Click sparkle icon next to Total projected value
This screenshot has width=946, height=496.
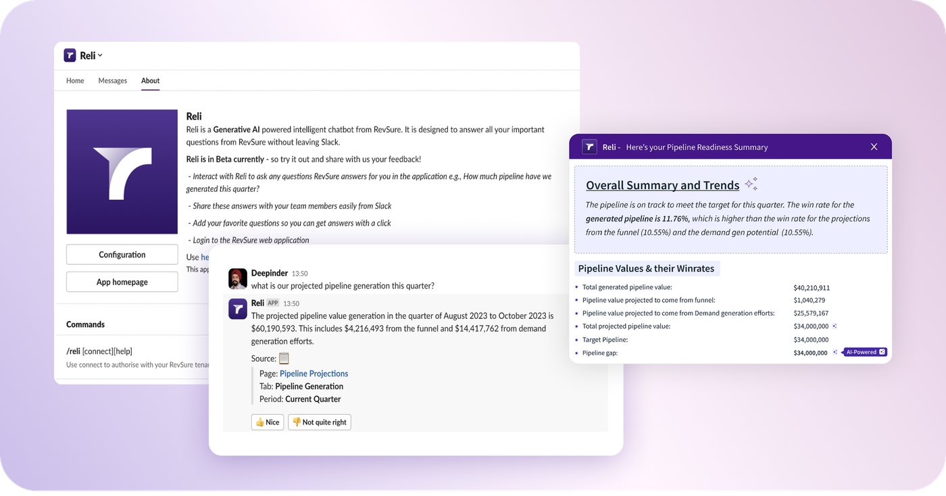pyautogui.click(x=835, y=326)
